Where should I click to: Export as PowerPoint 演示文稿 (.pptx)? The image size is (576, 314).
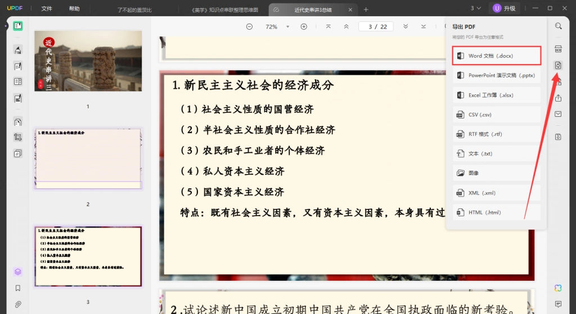(x=497, y=75)
